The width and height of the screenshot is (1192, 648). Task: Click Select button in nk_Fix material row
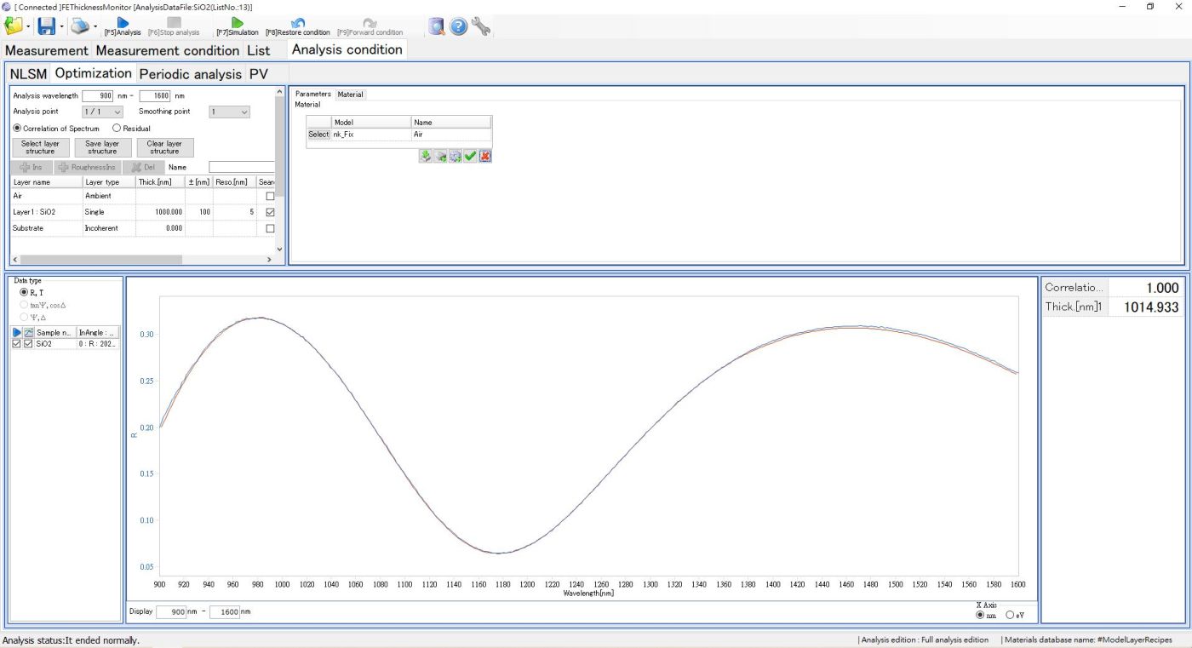(318, 135)
